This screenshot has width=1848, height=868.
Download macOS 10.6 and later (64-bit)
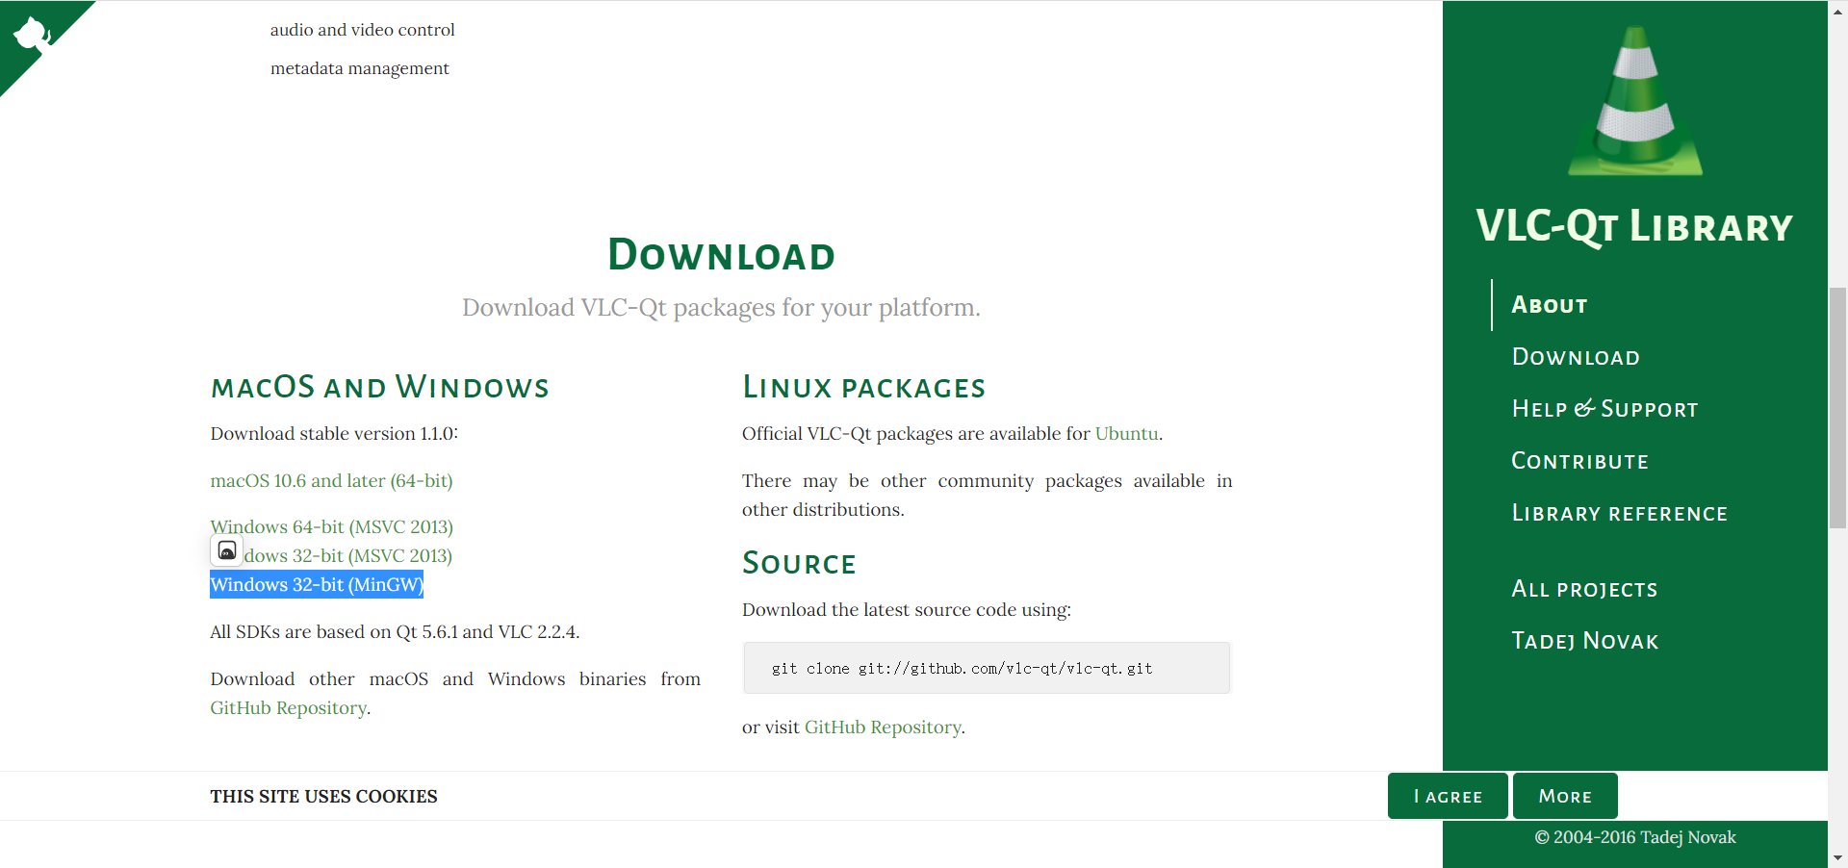point(331,480)
